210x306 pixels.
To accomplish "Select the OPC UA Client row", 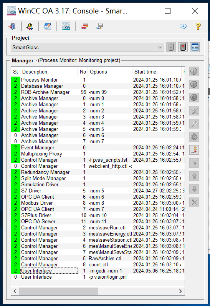I will tap(98, 209).
